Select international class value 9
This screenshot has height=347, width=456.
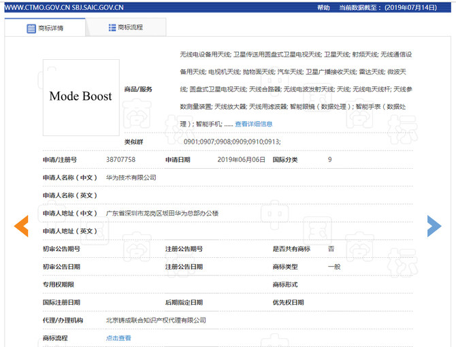(x=330, y=159)
